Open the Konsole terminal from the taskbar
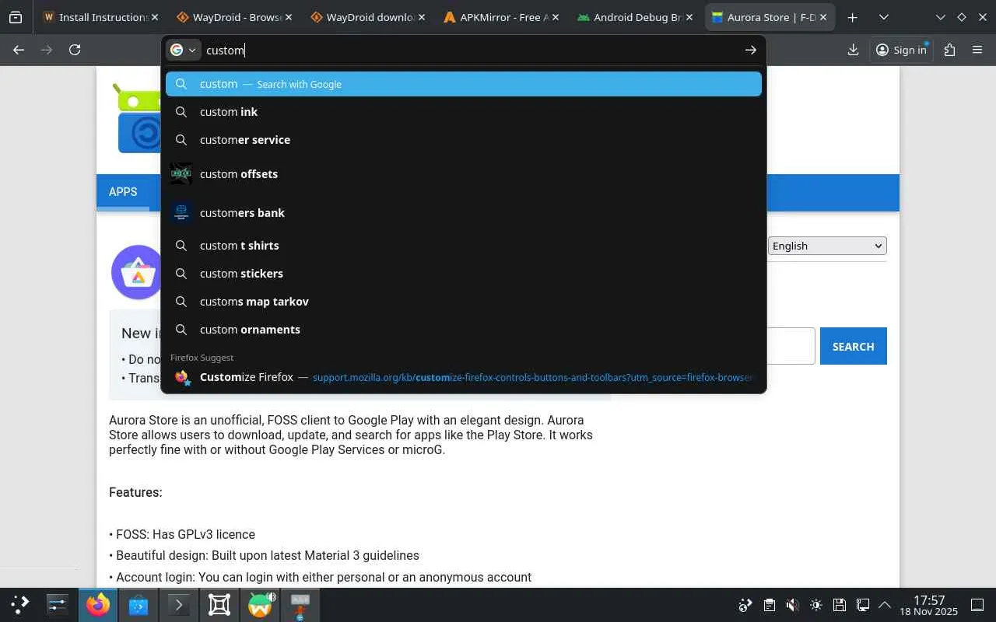 179,604
